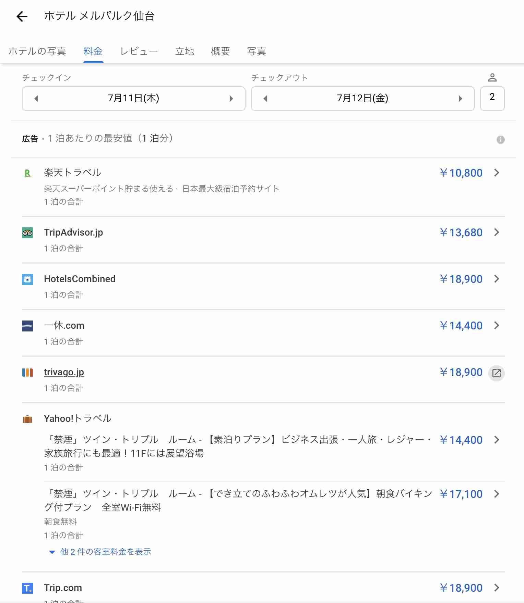The width and height of the screenshot is (524, 603).
Task: Open 一休.com chevron arrow
Action: click(x=497, y=326)
